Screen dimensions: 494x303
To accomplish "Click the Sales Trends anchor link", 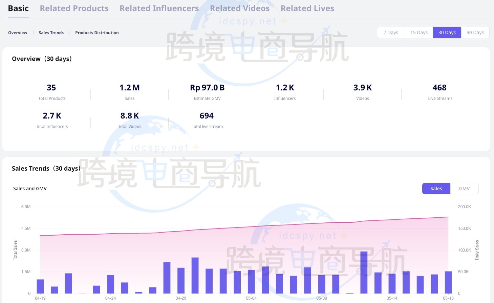I will click(51, 33).
